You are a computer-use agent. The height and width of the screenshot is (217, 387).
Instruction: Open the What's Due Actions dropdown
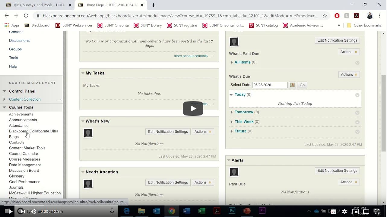[349, 74]
